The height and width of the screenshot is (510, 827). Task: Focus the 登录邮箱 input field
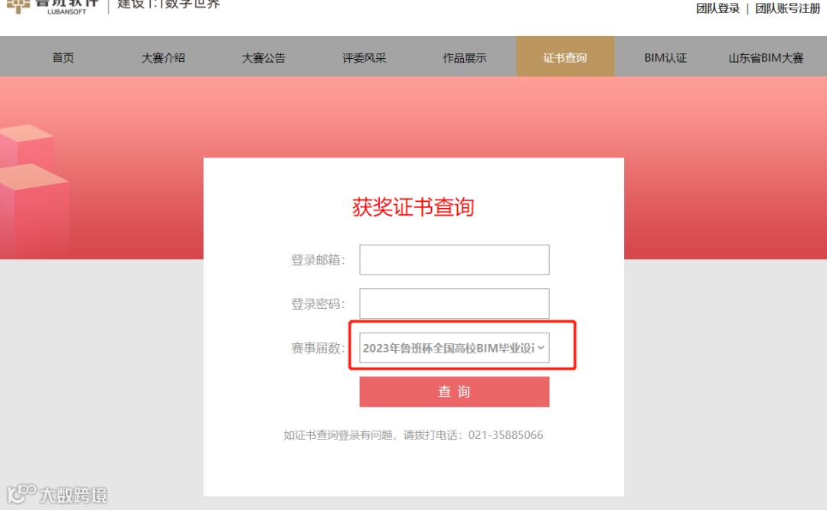[x=454, y=260]
